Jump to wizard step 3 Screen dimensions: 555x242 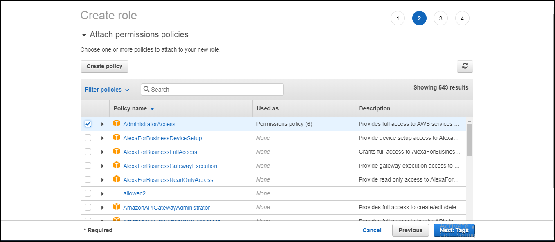440,18
